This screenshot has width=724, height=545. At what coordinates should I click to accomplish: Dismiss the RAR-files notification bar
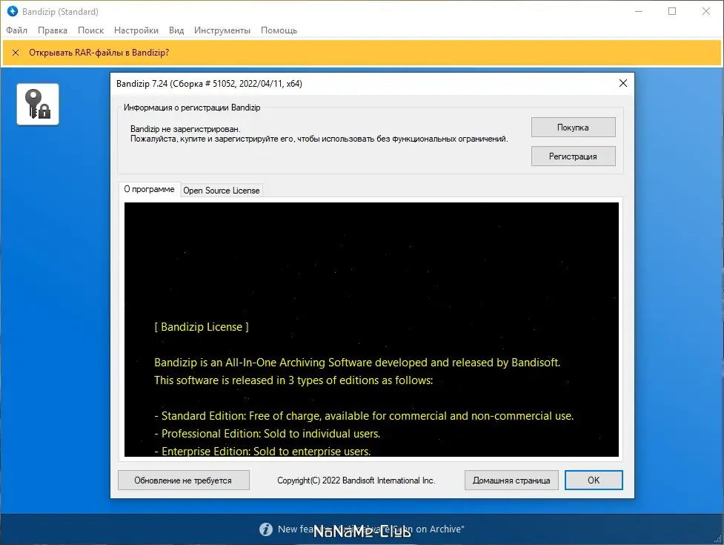pos(16,53)
